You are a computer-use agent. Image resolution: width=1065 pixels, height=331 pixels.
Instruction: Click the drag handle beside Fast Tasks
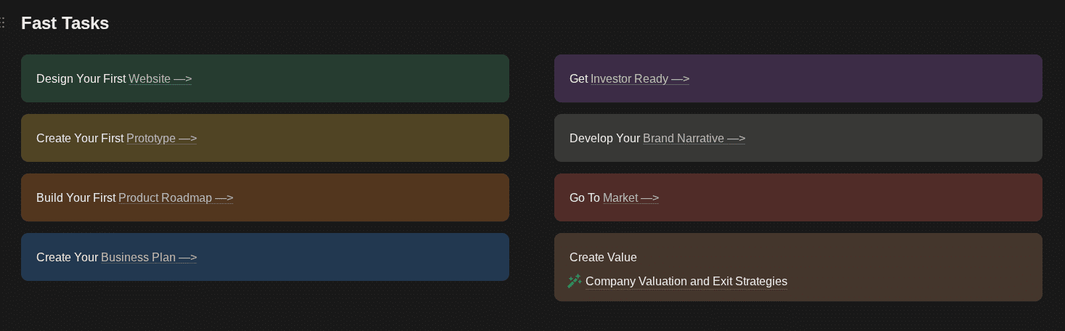(x=3, y=23)
